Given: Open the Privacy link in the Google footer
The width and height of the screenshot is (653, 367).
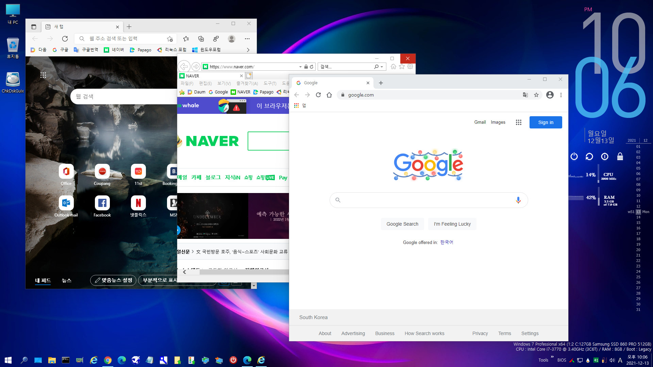Looking at the screenshot, I should point(480,333).
